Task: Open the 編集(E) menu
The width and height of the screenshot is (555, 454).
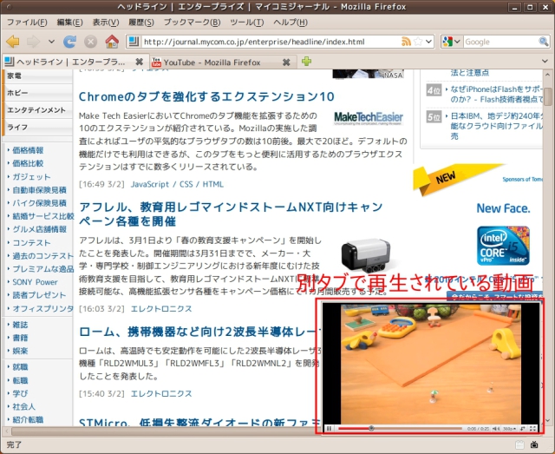Action: (x=69, y=23)
